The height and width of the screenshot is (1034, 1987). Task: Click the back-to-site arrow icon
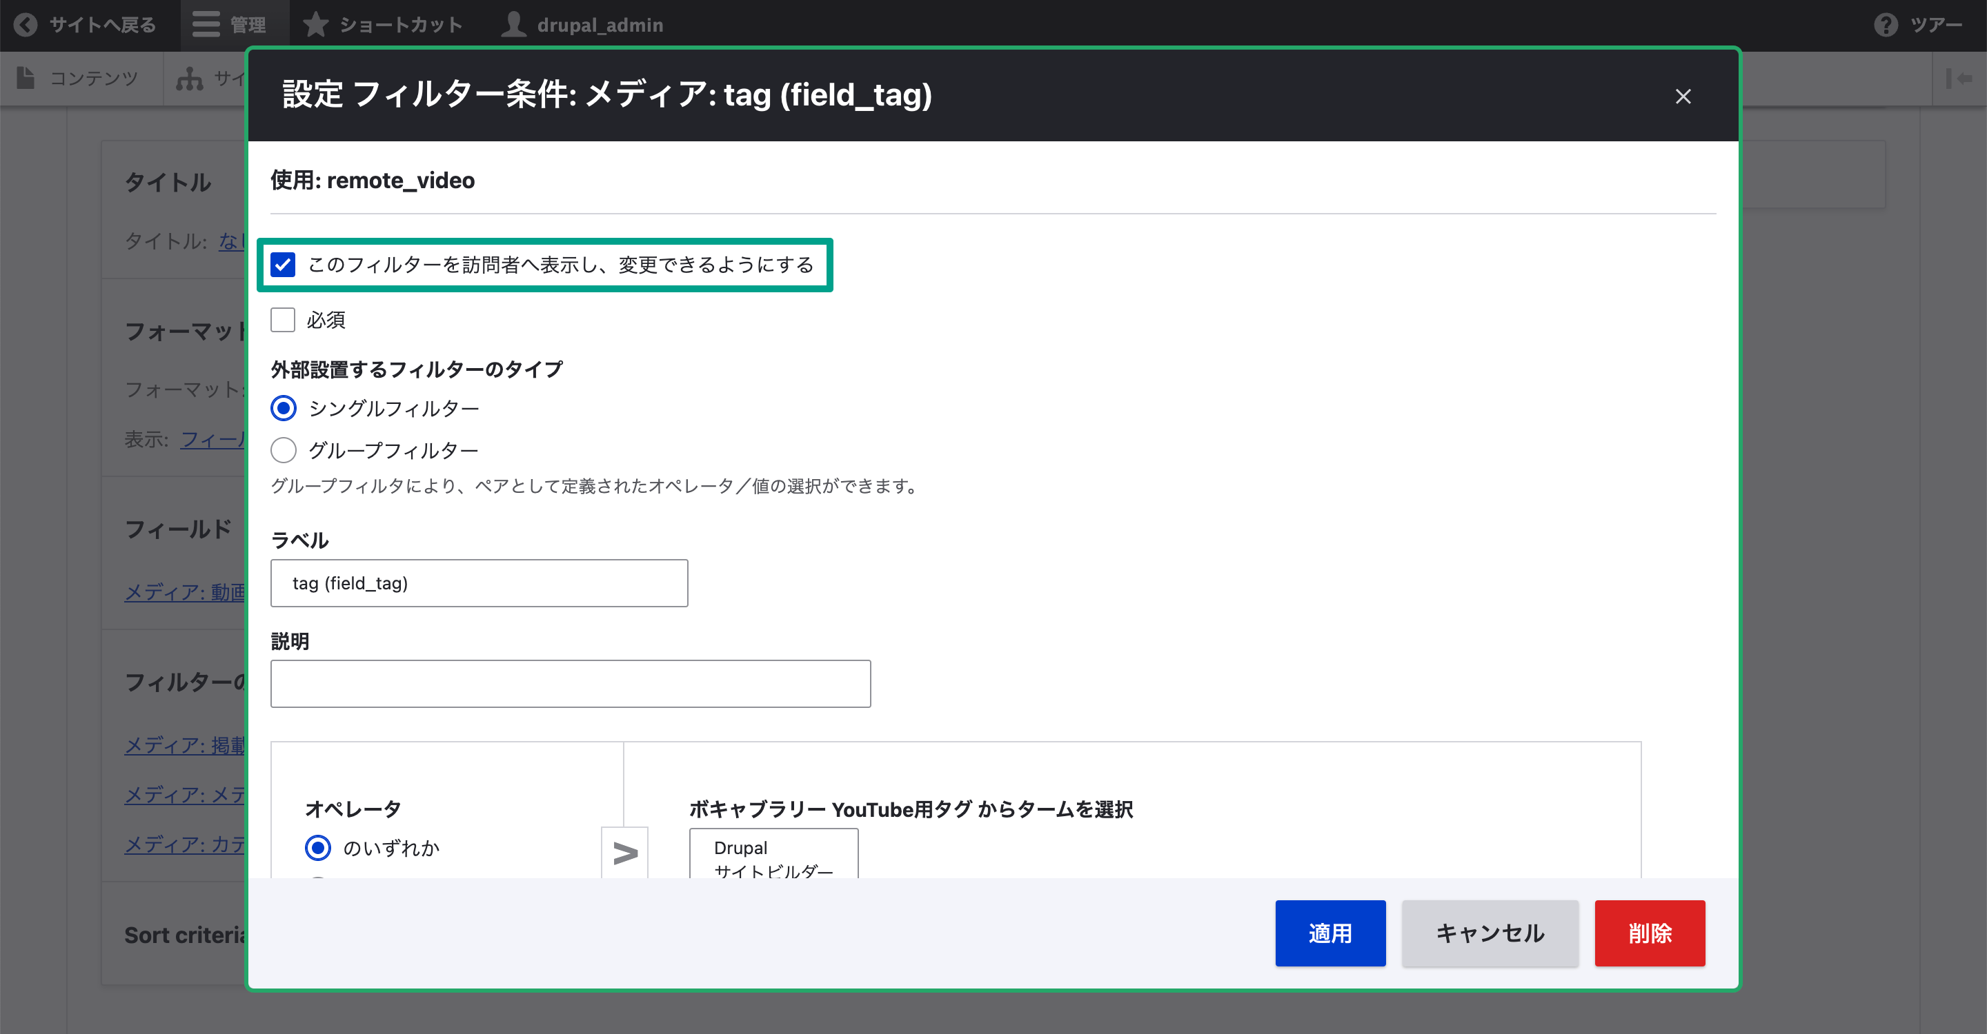[x=26, y=26]
